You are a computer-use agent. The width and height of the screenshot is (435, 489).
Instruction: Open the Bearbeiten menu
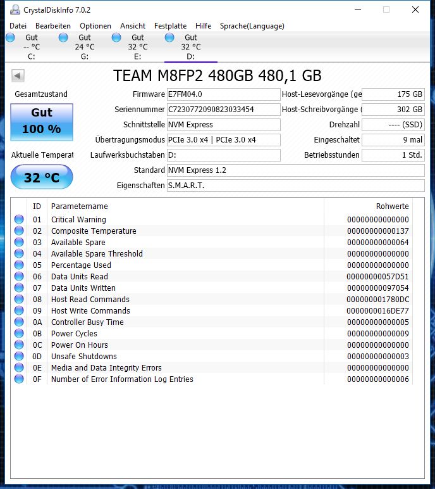click(53, 26)
